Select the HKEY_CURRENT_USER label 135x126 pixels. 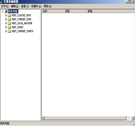point(22,19)
